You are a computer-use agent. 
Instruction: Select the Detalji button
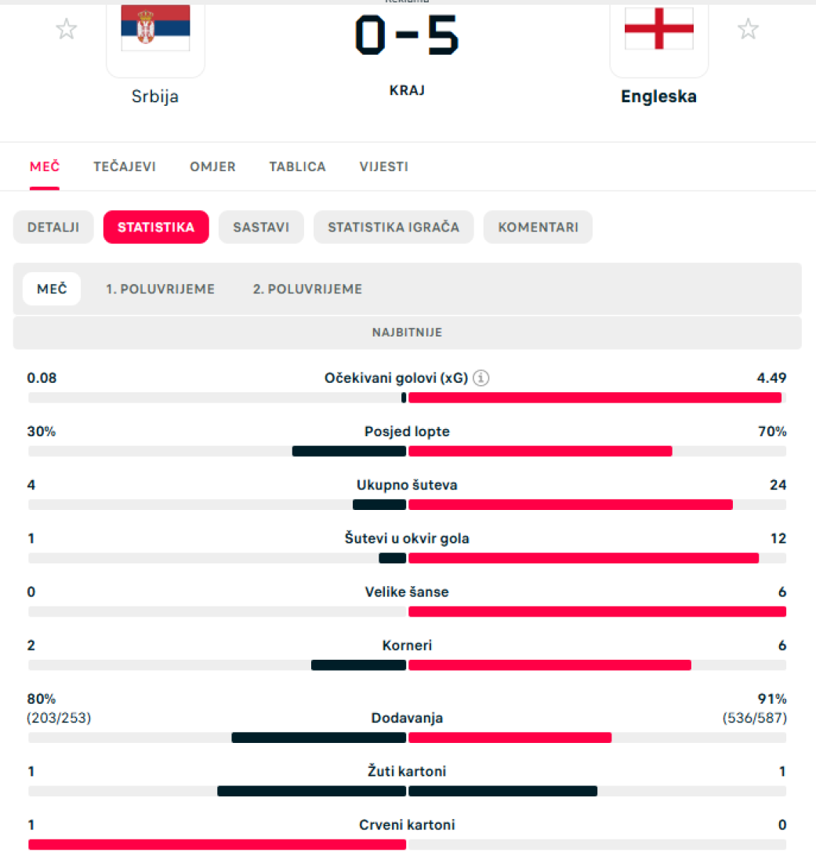[x=53, y=228]
